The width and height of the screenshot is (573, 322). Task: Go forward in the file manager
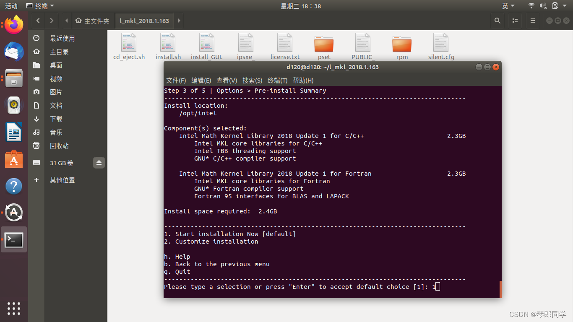tap(52, 21)
